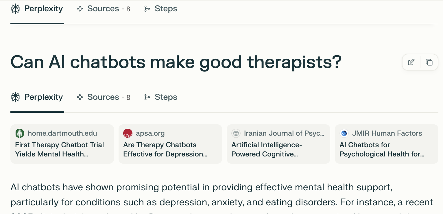Click the Dartmouth pine tree favicon
This screenshot has width=443, height=214.
coord(20,133)
